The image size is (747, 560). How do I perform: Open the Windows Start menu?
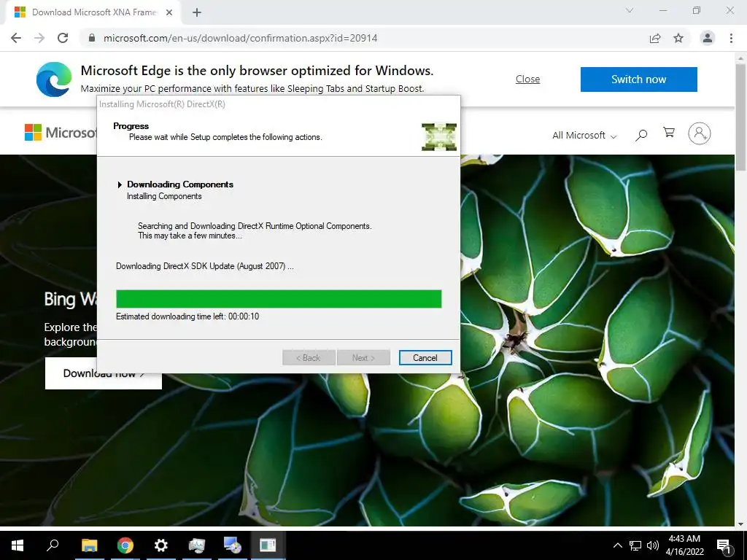[x=18, y=545]
